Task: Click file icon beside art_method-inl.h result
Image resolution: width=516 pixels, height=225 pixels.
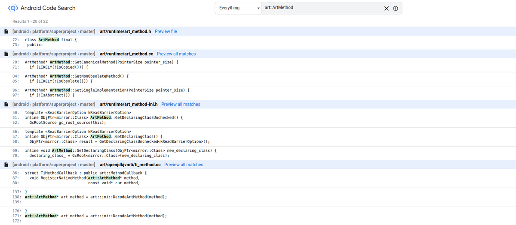Action: (x=6, y=104)
